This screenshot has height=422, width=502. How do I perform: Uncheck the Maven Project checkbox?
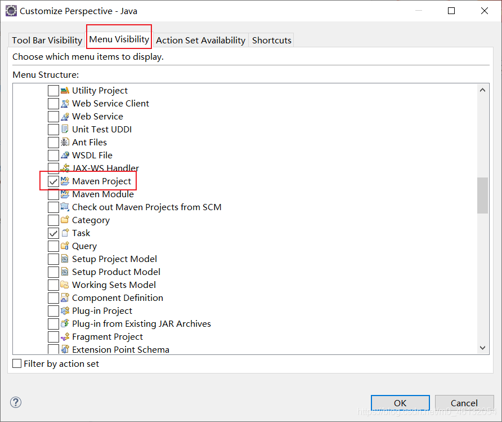(x=53, y=181)
